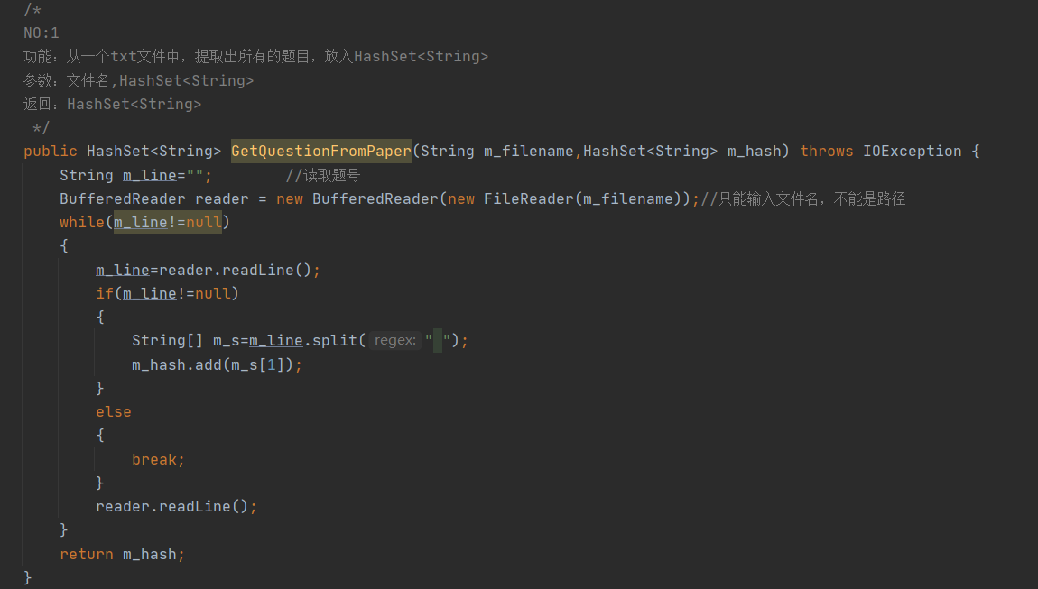This screenshot has height=589, width=1038.
Task: Click the regex parameter hint
Action: pyautogui.click(x=395, y=340)
